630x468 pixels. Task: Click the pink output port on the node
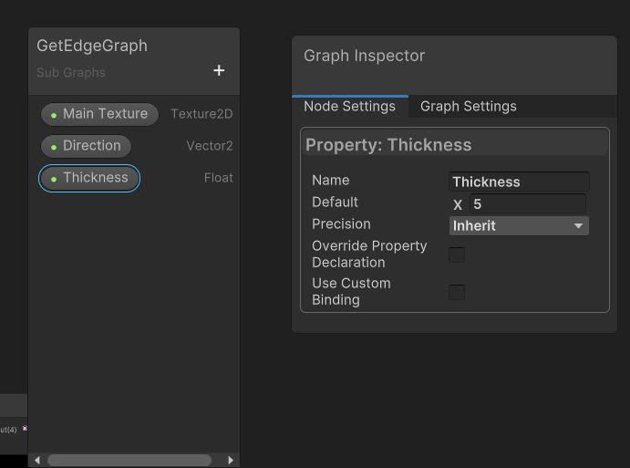(x=25, y=429)
